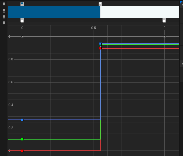This screenshot has height=156, width=183.
Task: Click the 0.6 value axis label
Action: tap(11, 82)
